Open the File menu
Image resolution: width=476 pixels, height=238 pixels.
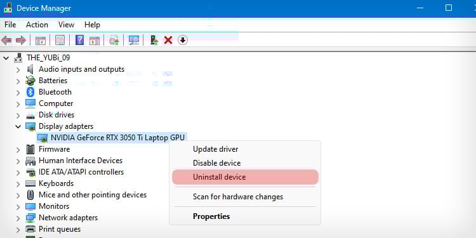coord(10,25)
